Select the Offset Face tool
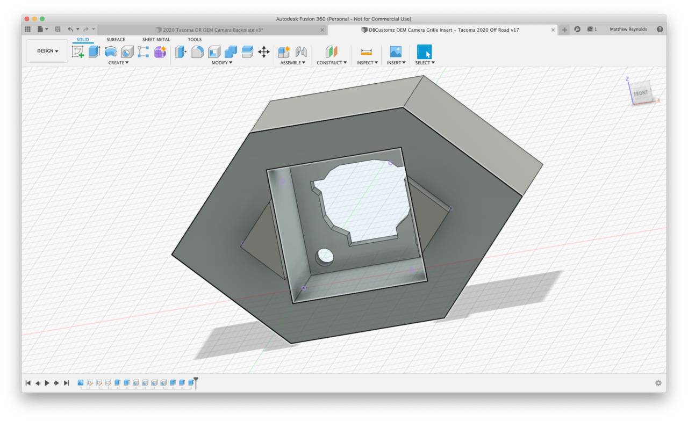The image size is (688, 421). (247, 52)
